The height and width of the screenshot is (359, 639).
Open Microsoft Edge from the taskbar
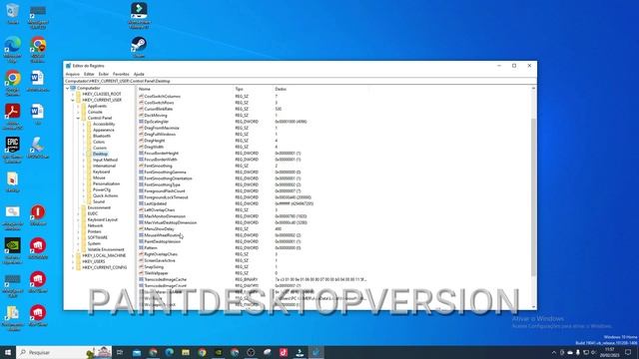tap(170, 352)
